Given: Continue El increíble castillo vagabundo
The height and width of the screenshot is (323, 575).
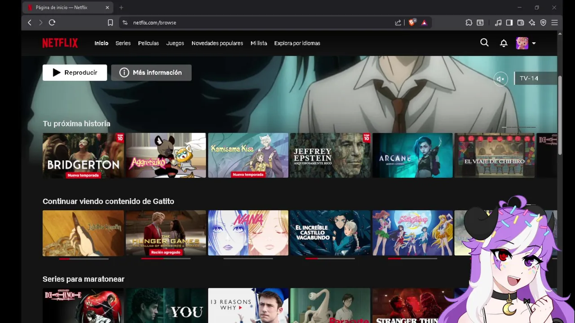Looking at the screenshot, I should pyautogui.click(x=330, y=233).
